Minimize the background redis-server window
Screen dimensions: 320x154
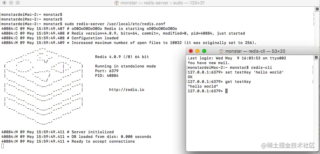click(x=11, y=3)
